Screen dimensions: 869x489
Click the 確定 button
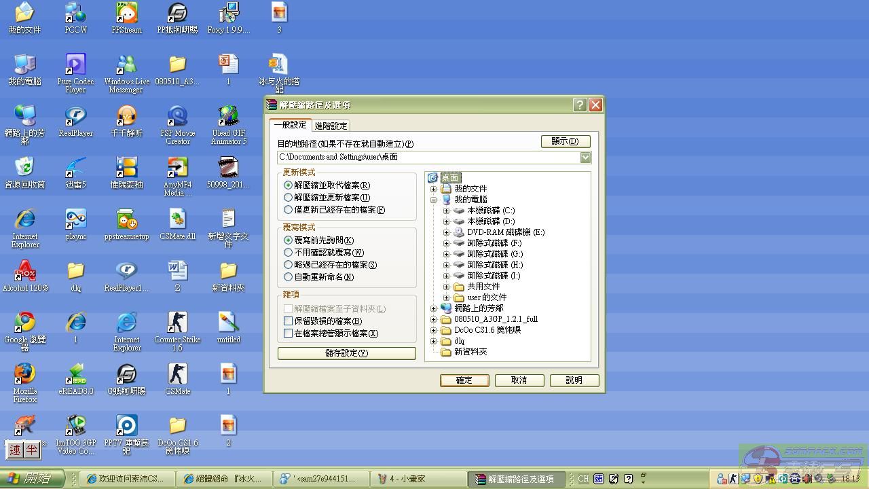(464, 380)
